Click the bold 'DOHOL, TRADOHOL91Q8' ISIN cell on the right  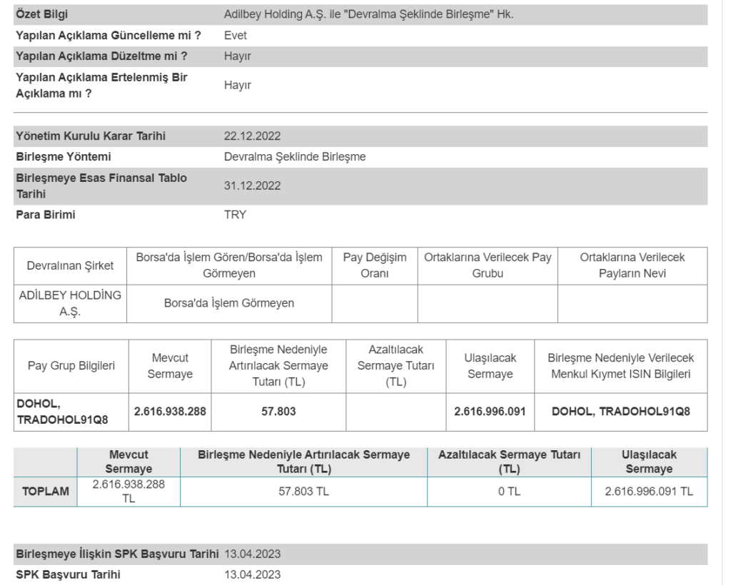(x=621, y=412)
